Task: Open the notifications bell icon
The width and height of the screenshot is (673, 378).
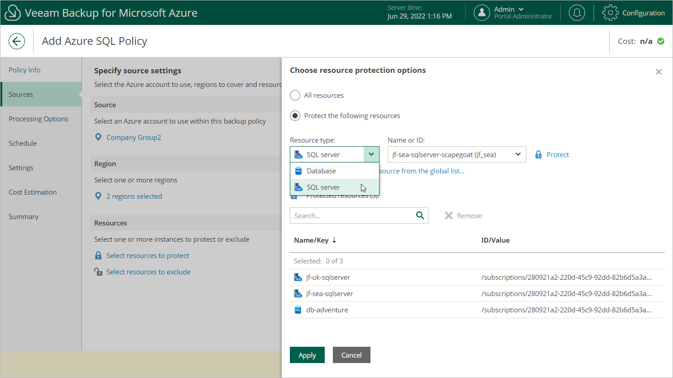Action: (577, 13)
